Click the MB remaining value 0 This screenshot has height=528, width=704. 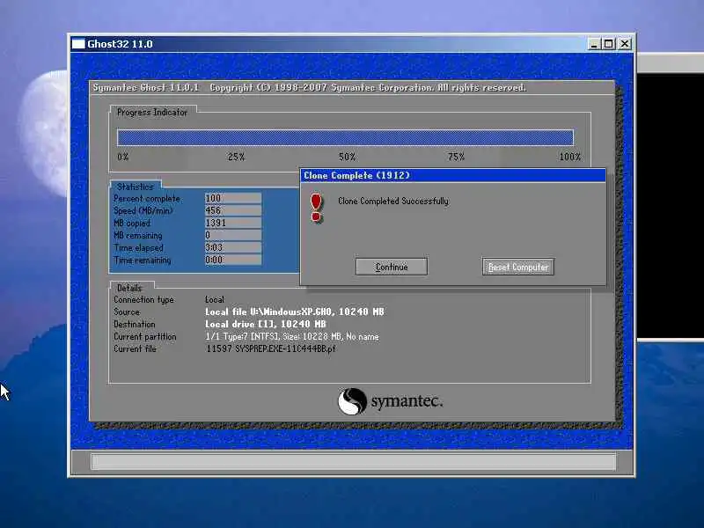233,235
